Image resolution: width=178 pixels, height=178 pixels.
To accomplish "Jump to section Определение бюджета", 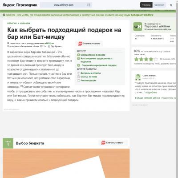I will [93, 55].
